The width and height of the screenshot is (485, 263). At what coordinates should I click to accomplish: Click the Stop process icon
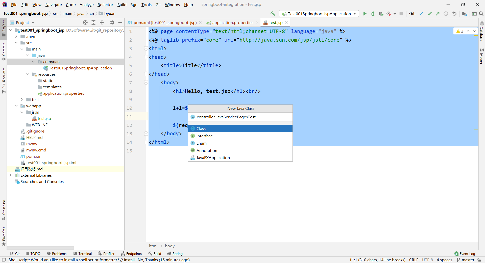pos(401,14)
